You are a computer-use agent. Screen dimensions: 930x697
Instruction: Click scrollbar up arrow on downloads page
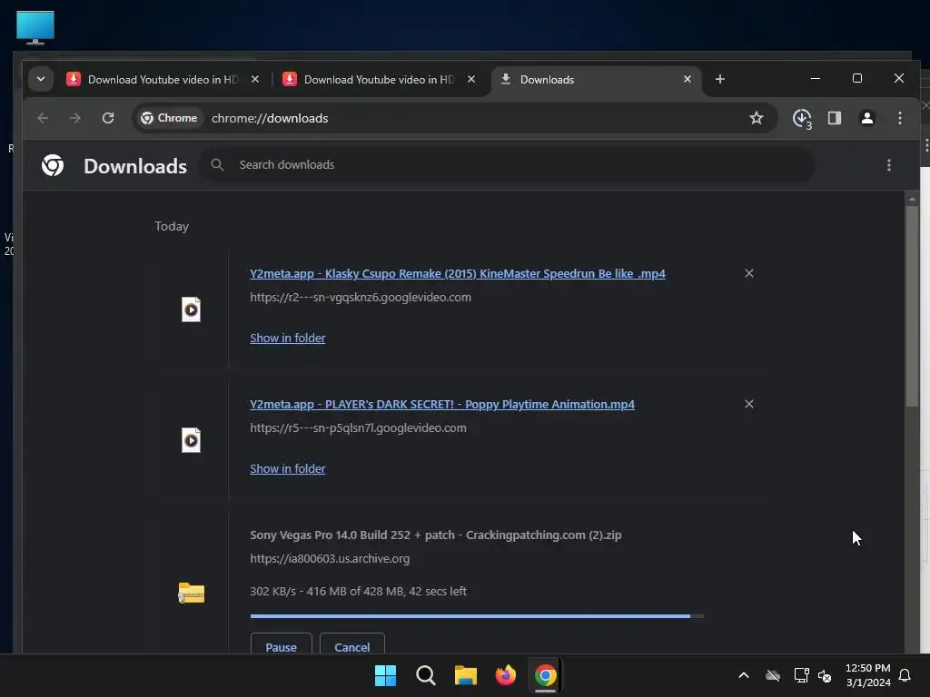pos(912,199)
